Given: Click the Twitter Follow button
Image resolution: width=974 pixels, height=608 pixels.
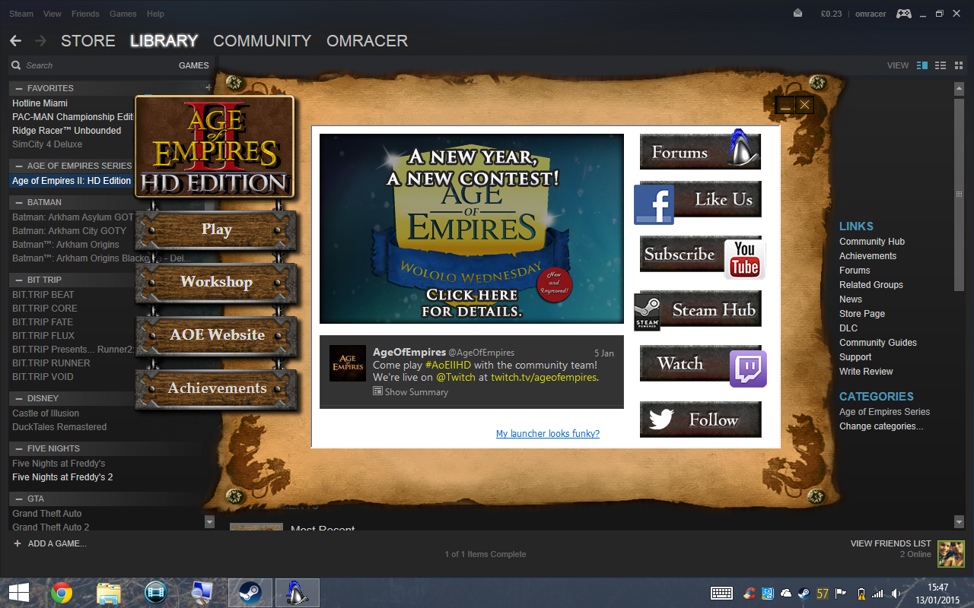Looking at the screenshot, I should pyautogui.click(x=700, y=420).
